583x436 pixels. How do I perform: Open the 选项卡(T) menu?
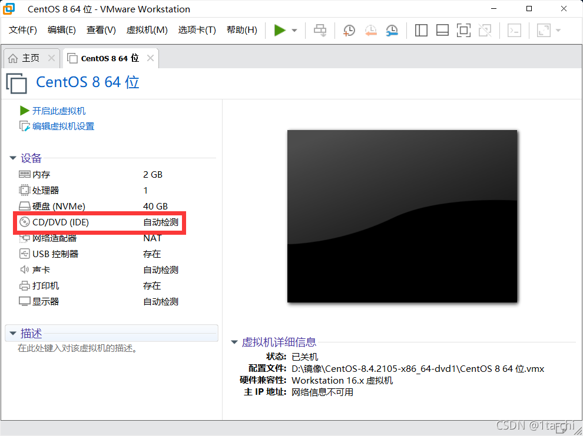(x=197, y=30)
